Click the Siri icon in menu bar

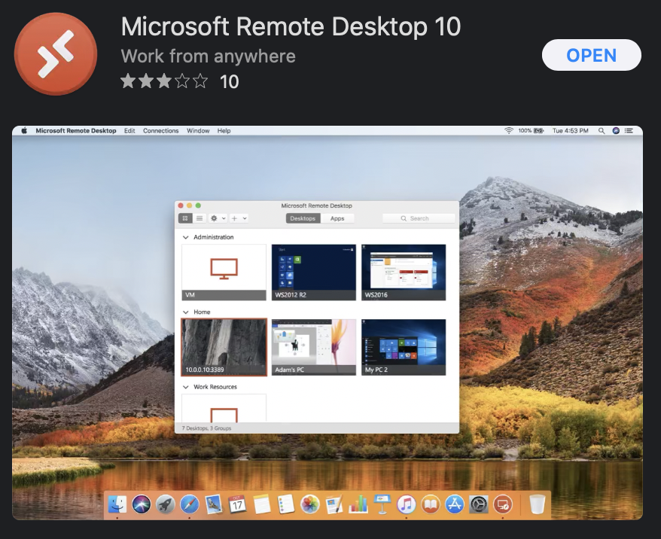point(616,131)
